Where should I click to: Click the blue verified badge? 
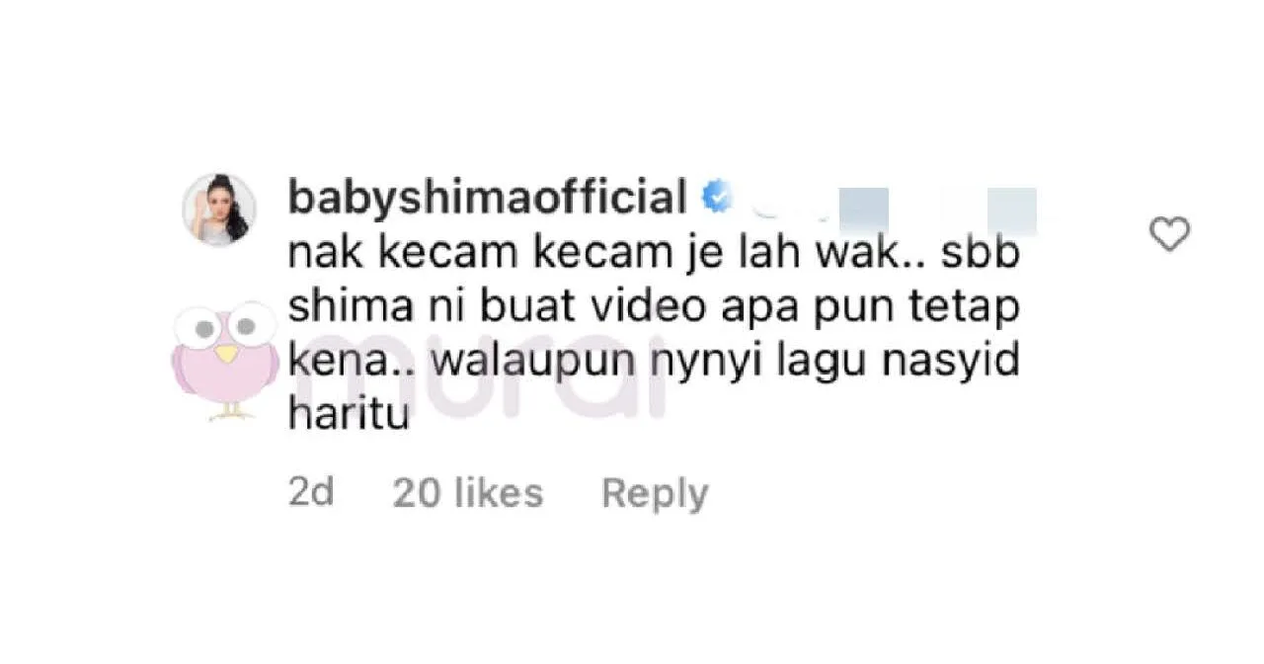coord(717,198)
